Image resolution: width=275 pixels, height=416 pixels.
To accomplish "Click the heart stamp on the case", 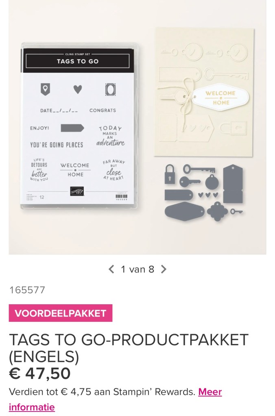I will (78, 89).
